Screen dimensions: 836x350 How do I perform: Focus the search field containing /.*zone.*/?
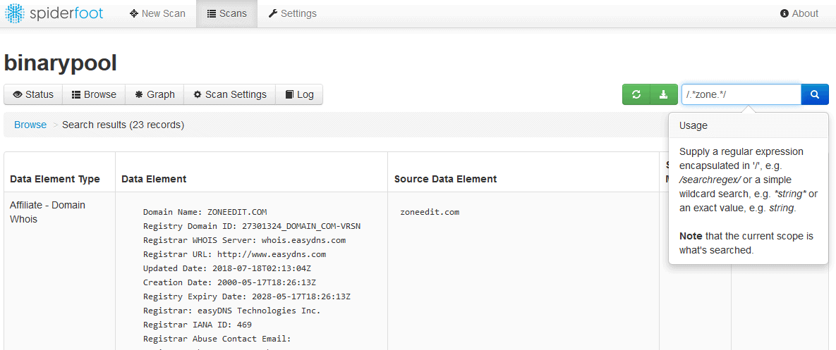(x=741, y=94)
